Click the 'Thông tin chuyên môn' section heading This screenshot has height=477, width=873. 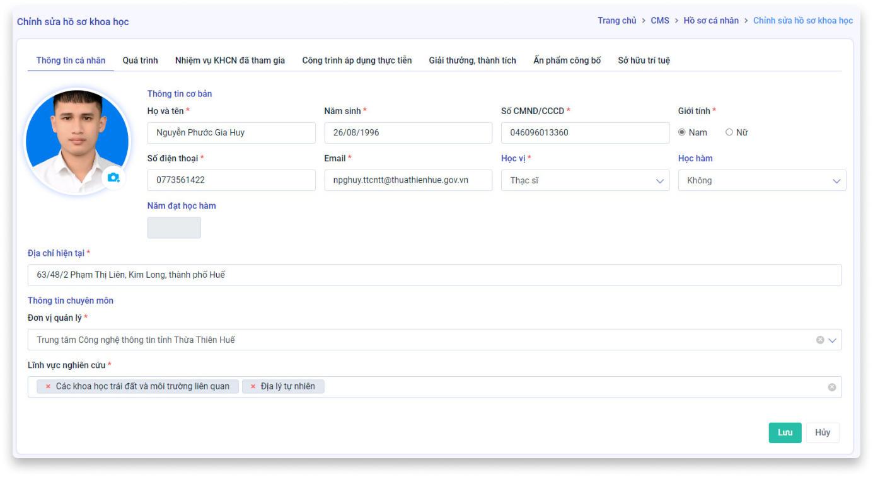pos(71,301)
